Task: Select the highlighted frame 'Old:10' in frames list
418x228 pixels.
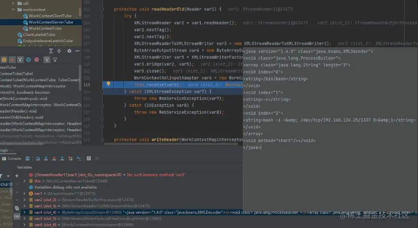Action: (7, 184)
